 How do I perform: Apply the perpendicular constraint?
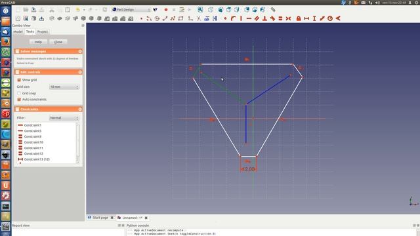click(x=264, y=18)
